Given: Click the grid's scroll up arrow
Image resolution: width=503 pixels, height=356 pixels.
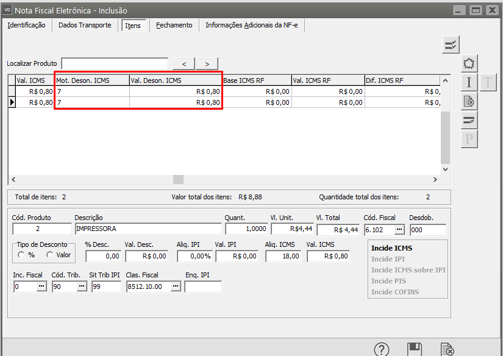Looking at the screenshot, I should tap(445, 80).
